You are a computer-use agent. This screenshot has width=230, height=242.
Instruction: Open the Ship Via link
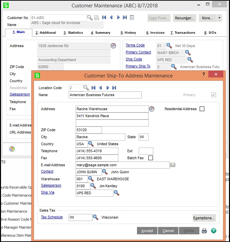click(x=48, y=192)
